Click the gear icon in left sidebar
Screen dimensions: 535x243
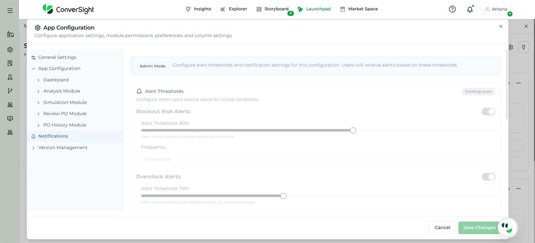pyautogui.click(x=10, y=50)
